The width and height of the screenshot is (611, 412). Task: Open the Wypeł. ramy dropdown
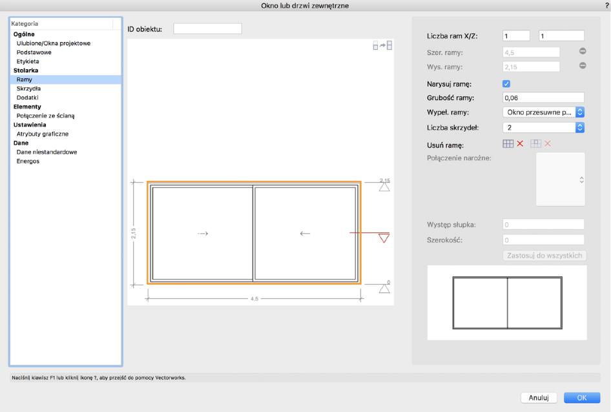point(543,112)
